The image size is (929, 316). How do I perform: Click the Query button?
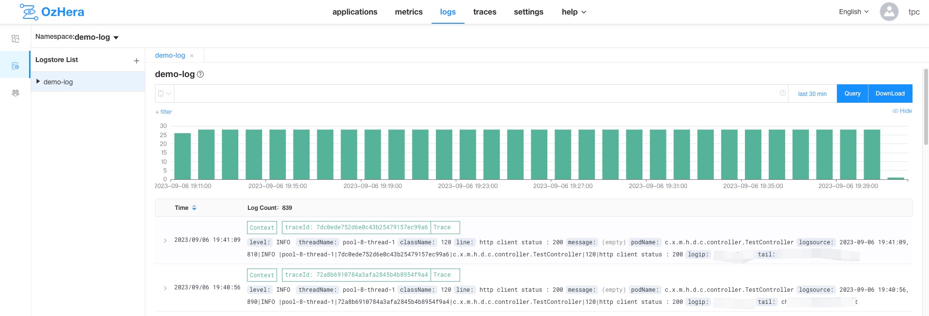852,94
